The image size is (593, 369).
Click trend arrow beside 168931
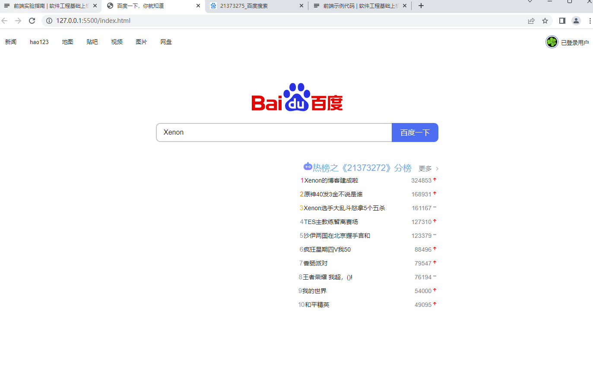(435, 193)
